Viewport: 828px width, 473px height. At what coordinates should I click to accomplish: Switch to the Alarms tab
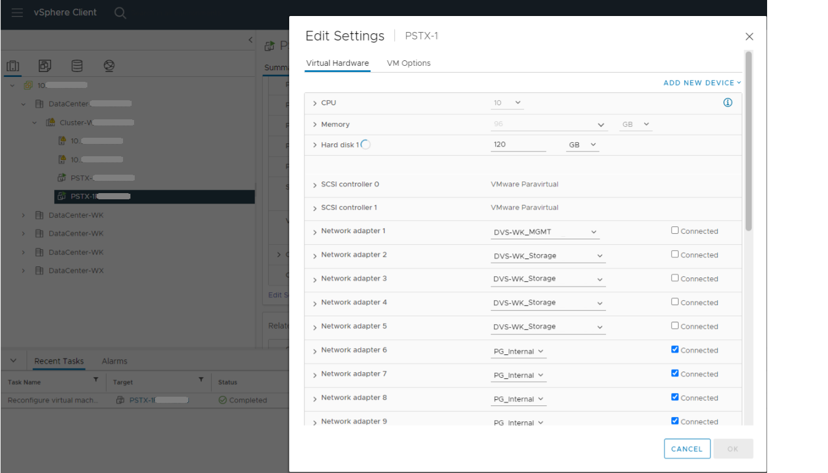point(114,361)
